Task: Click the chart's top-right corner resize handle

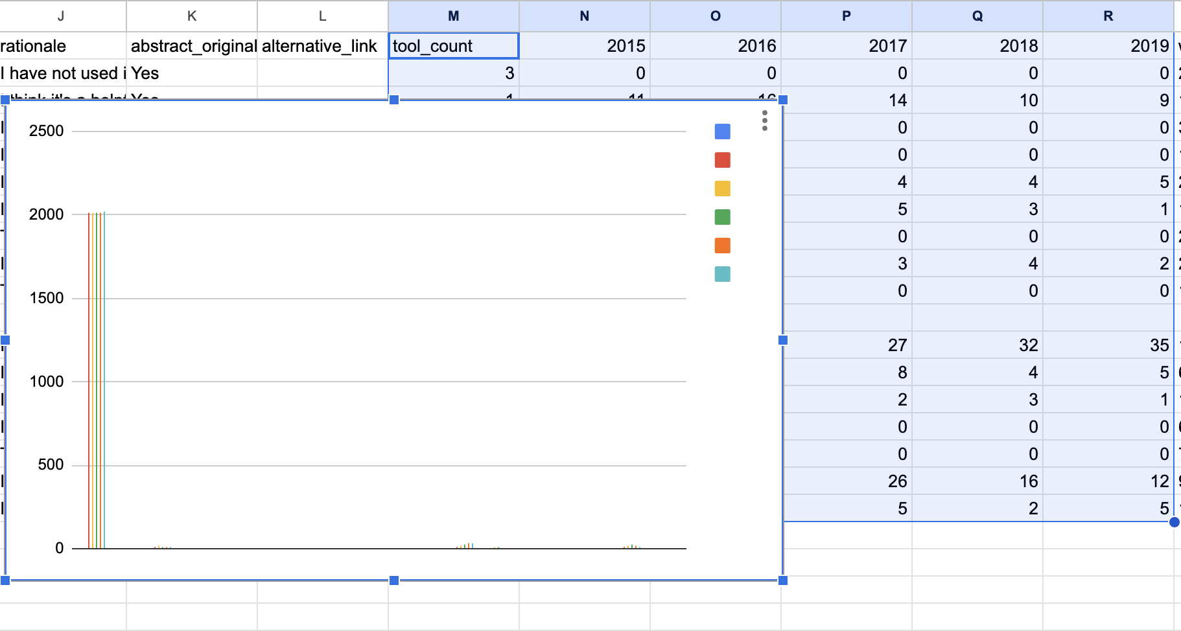Action: pyautogui.click(x=783, y=100)
